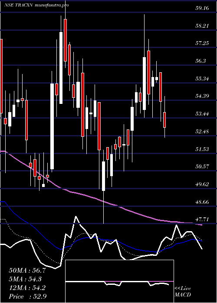The height and width of the screenshot is (303, 217).
Task: Click the 58.21 price axis label
Action: tap(202, 26)
